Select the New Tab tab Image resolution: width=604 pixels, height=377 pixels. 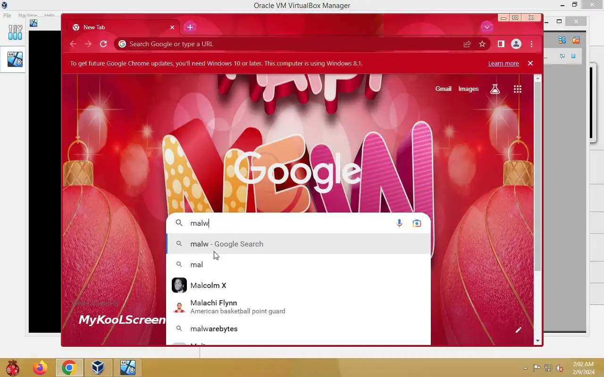(x=123, y=27)
